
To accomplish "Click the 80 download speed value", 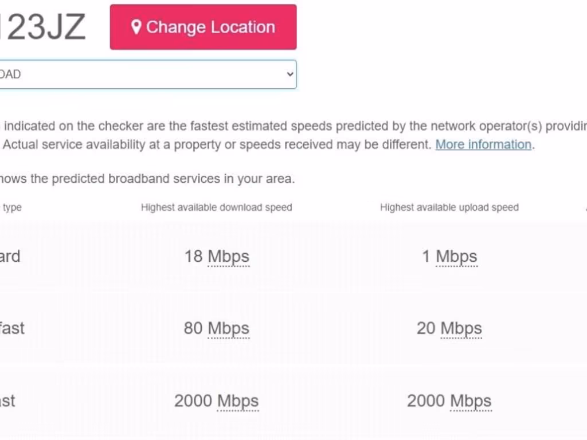I will (x=193, y=328).
